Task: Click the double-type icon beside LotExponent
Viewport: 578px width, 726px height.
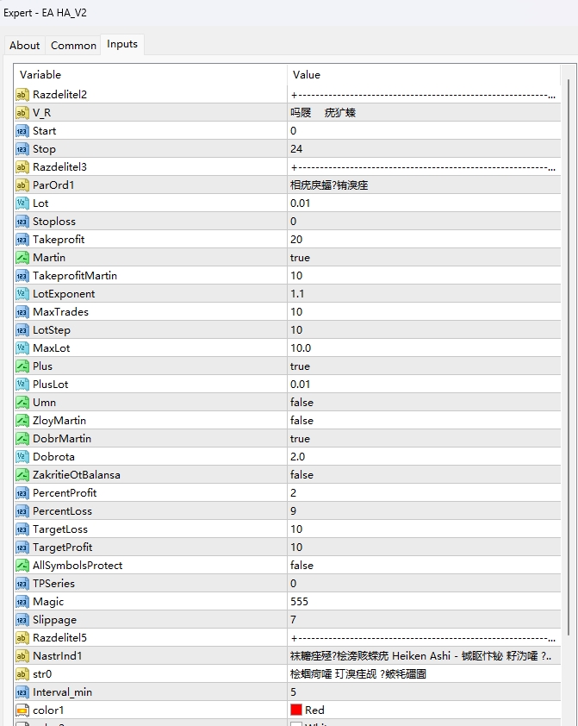Action: (x=22, y=294)
